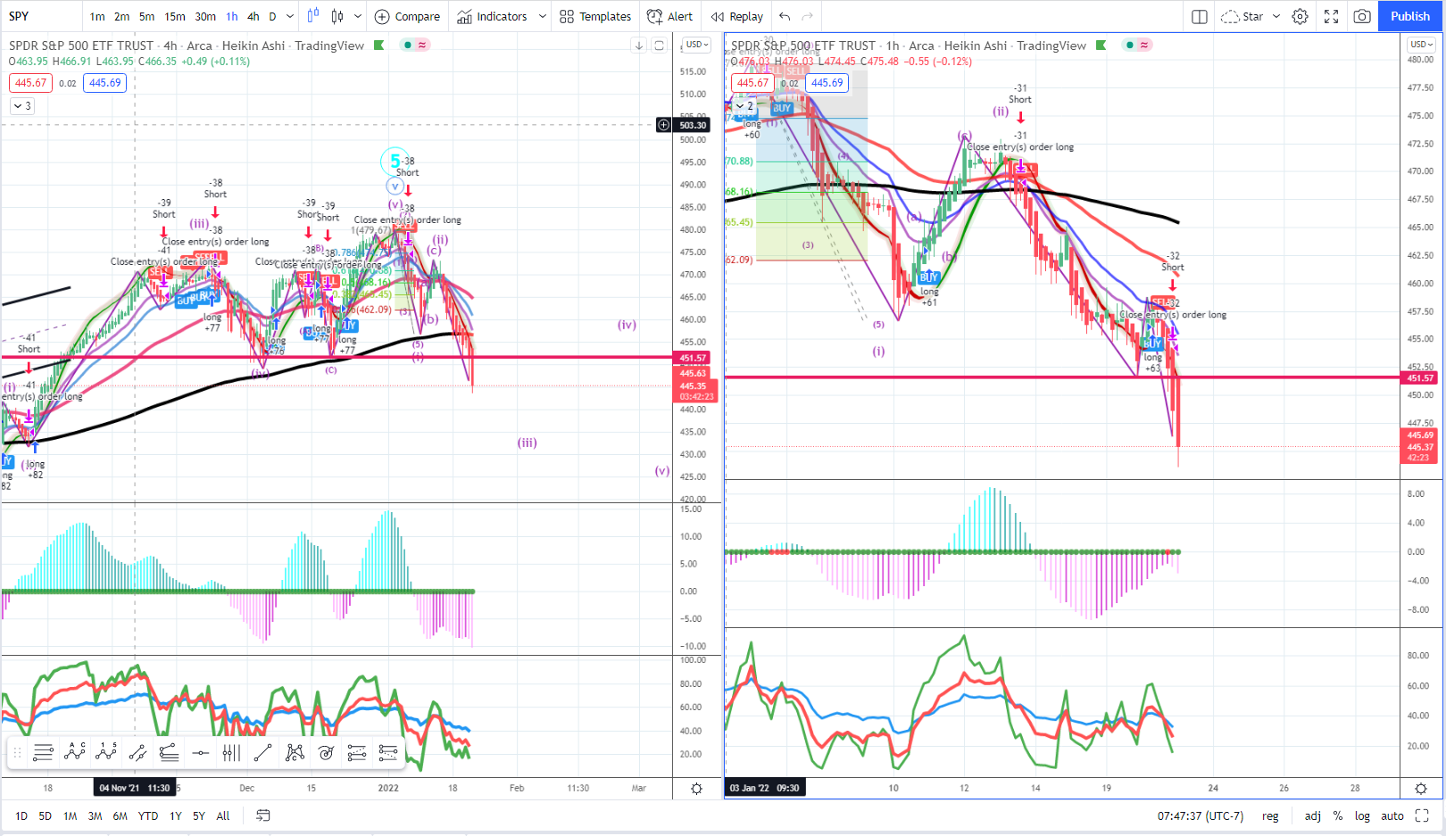Click the 445.67 sell price button on left chart
1446x836 pixels.
31,83
